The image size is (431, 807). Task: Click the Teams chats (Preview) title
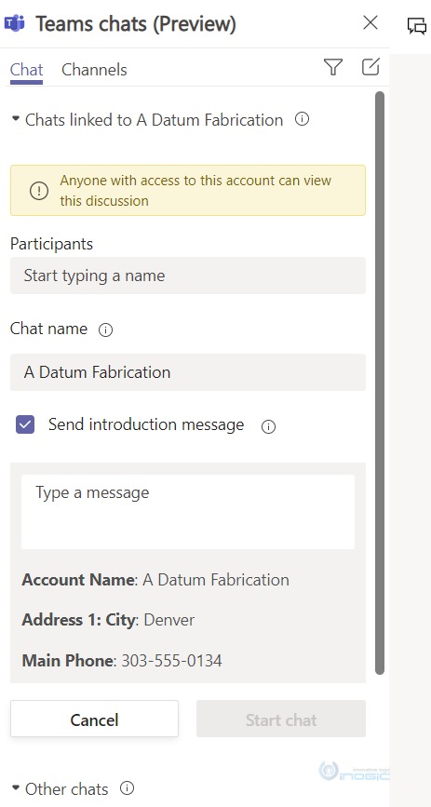[136, 24]
